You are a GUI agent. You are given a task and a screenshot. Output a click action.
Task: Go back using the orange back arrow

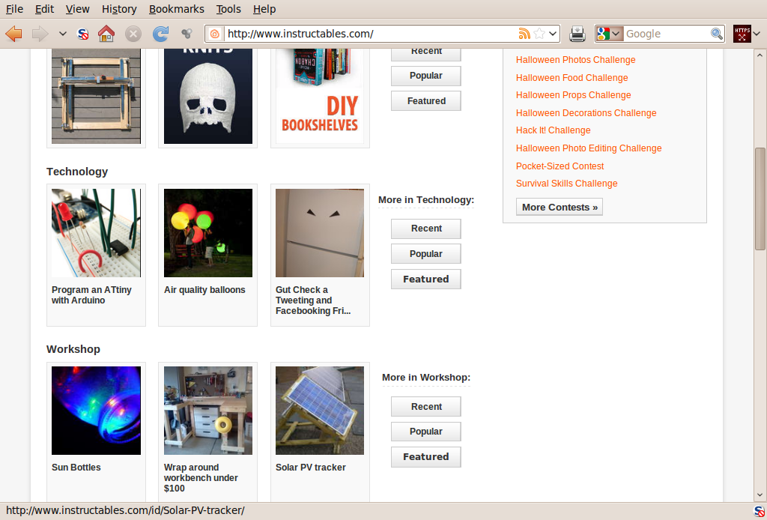click(13, 33)
